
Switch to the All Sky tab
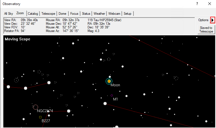[9, 14]
